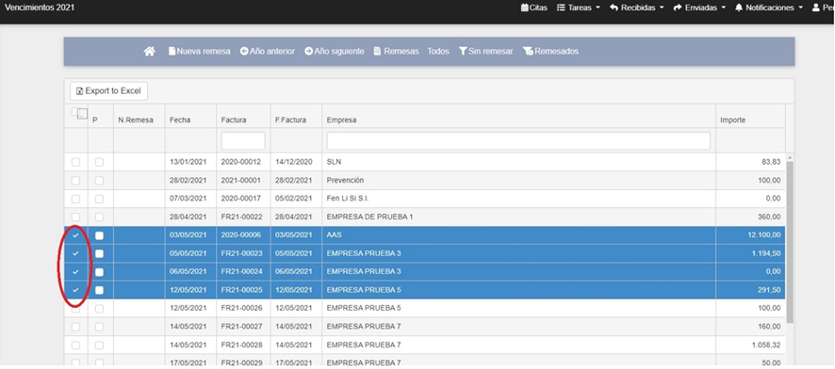This screenshot has height=369, width=835.
Task: Open the Notificaciones dropdown
Action: pyautogui.click(x=769, y=8)
